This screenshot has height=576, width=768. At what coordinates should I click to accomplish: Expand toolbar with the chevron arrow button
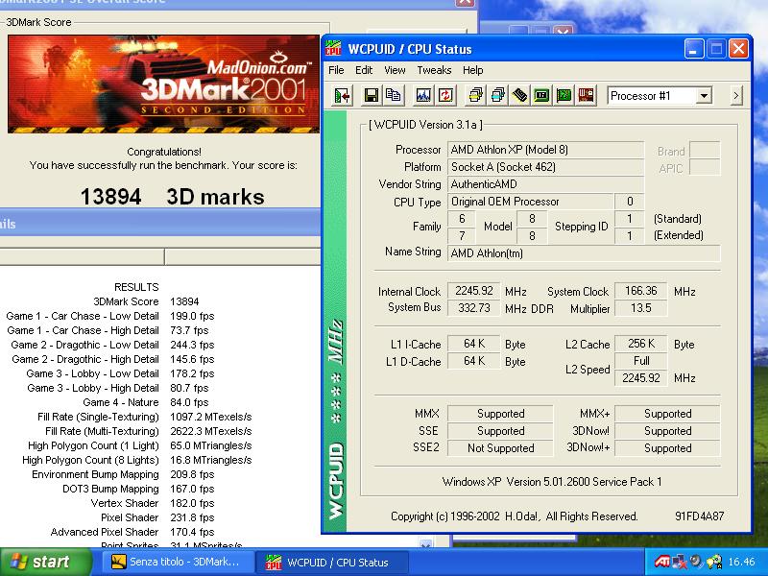(x=736, y=95)
